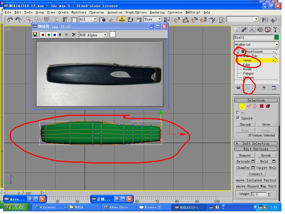Open the Modify command panel tab
The width and height of the screenshot is (285, 214).
pos(244,30)
